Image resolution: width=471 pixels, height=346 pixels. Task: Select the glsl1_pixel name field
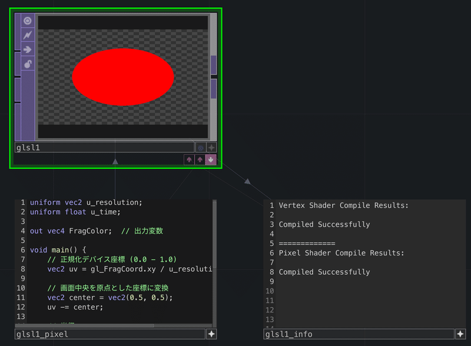coord(110,334)
